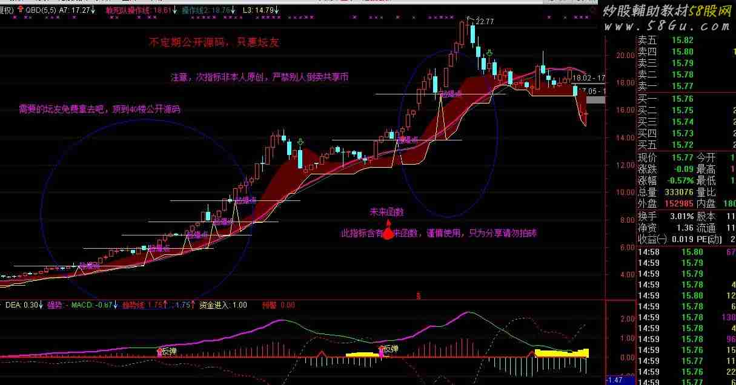Click the 趋势线 1.75 indicator label

[x=144, y=305]
